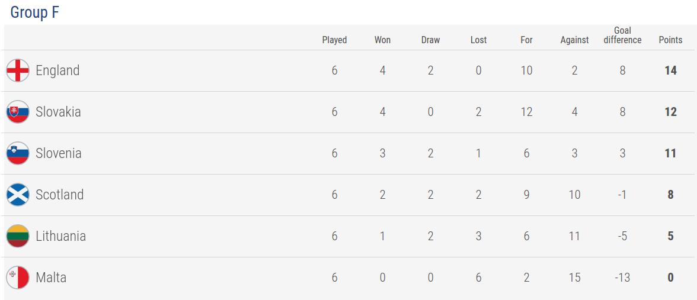
Task: Click the Slovakia flag icon
Action: click(x=18, y=112)
